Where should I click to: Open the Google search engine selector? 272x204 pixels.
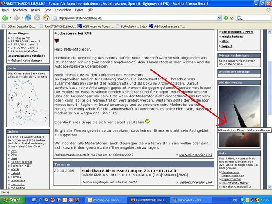[240, 18]
